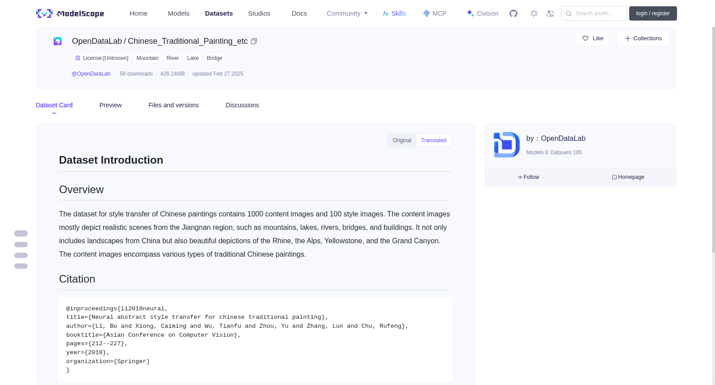Jump to the first outline marker on the left
This screenshot has width=715, height=385.
coord(21,233)
